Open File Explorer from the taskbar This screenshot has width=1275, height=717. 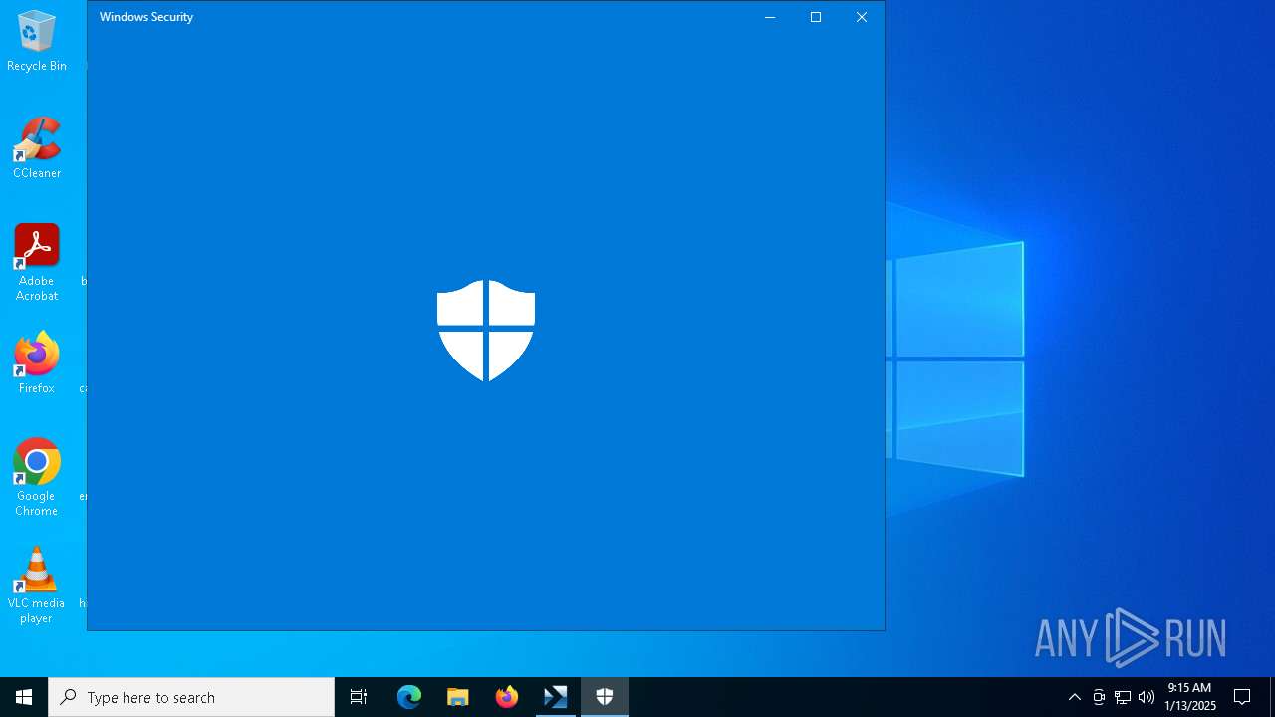[458, 697]
